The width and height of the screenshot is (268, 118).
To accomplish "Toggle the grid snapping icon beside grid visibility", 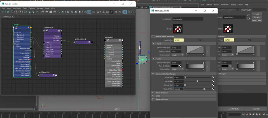I will click(129, 12).
